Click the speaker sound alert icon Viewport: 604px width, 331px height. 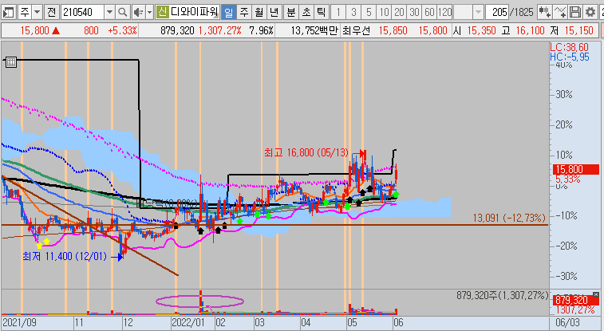tap(138, 12)
